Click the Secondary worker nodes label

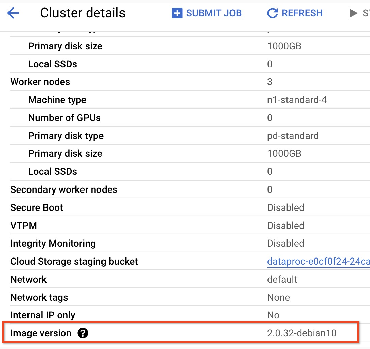point(64,189)
